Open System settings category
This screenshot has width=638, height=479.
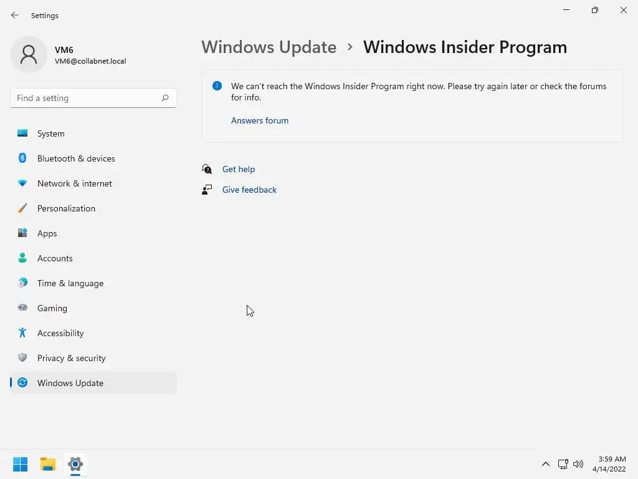pos(93,133)
